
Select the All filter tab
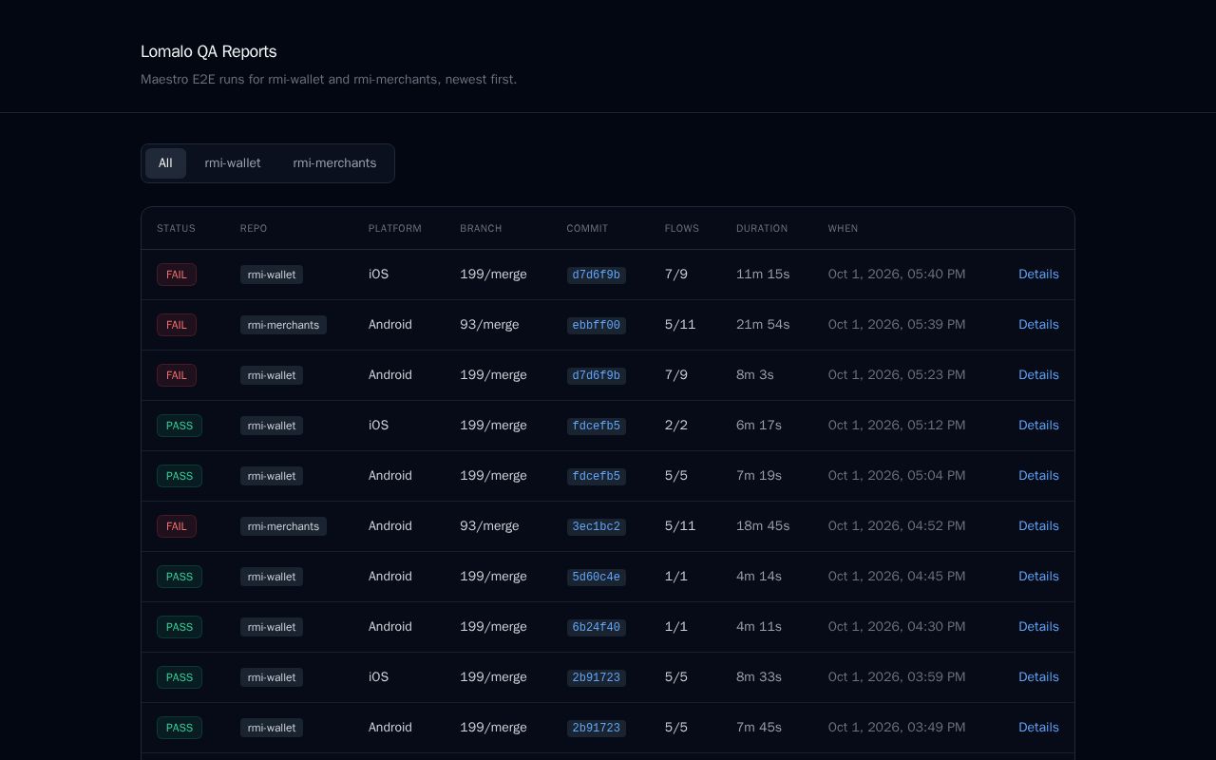[x=165, y=163]
